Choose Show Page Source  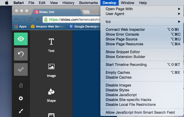(x=142, y=39)
